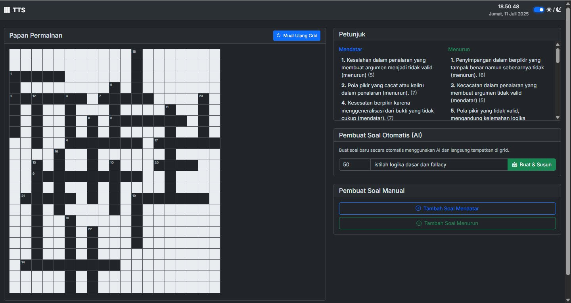Image resolution: width=571 pixels, height=303 pixels.
Task: Click the 'Menurun' clue column heading
Action: [459, 50]
